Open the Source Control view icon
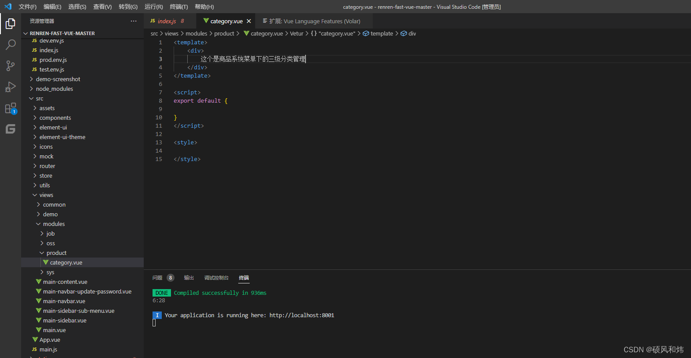Viewport: 691px width, 358px height. (x=11, y=66)
